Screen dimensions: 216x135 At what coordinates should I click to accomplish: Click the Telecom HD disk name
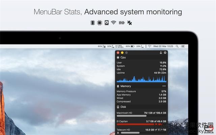pyautogui.click(x=123, y=130)
